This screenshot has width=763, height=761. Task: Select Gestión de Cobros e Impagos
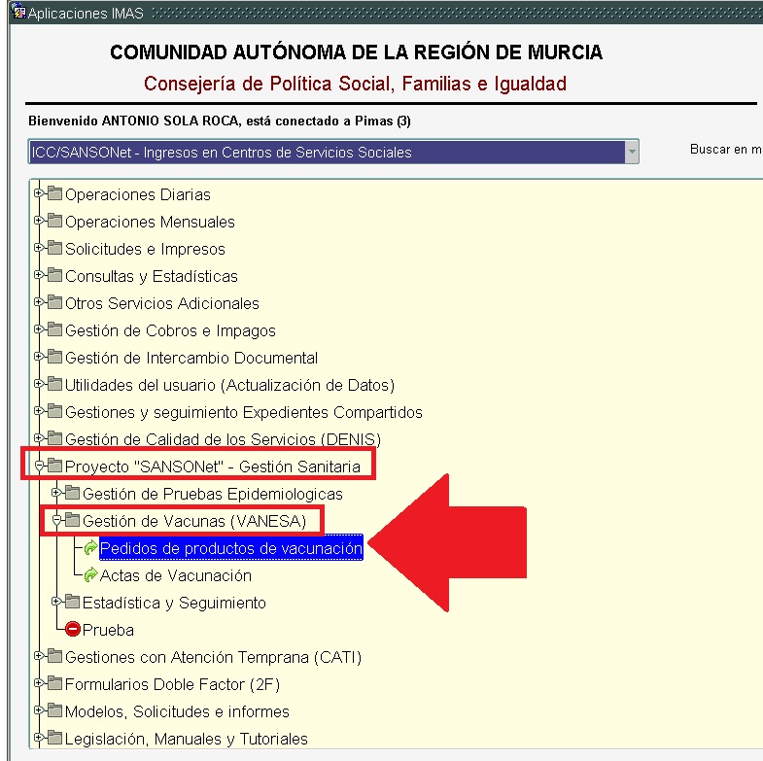coord(170,330)
